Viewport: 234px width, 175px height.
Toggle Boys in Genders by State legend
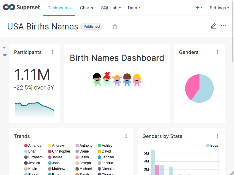pos(212,145)
